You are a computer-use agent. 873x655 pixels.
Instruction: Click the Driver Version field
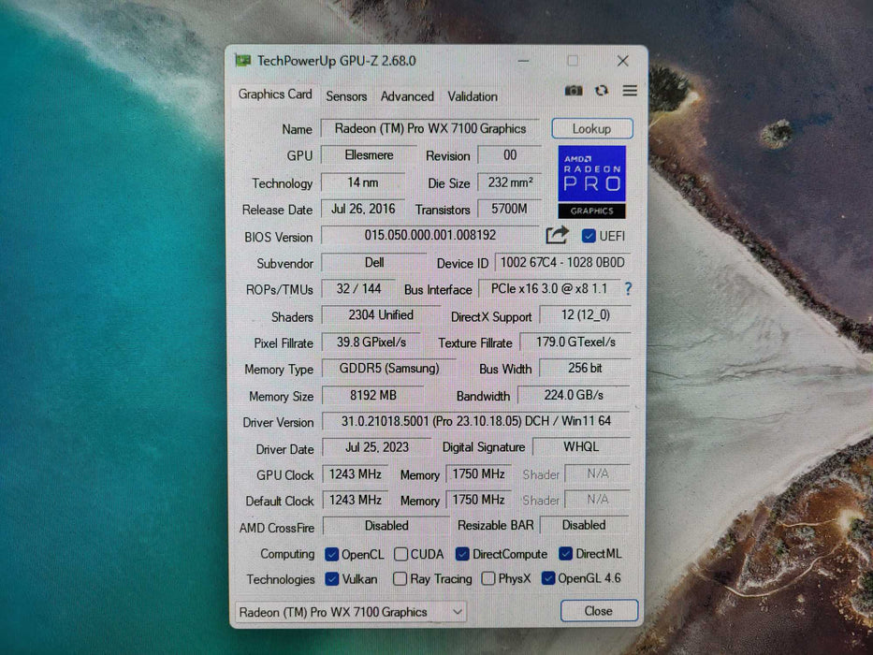(x=476, y=421)
